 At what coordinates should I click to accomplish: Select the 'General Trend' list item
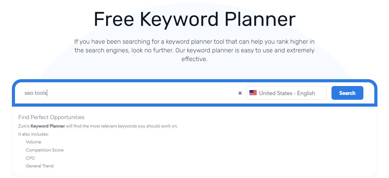click(40, 166)
